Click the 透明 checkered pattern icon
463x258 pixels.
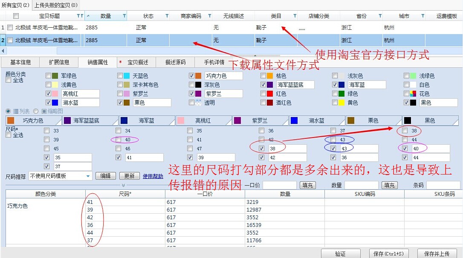(198, 103)
